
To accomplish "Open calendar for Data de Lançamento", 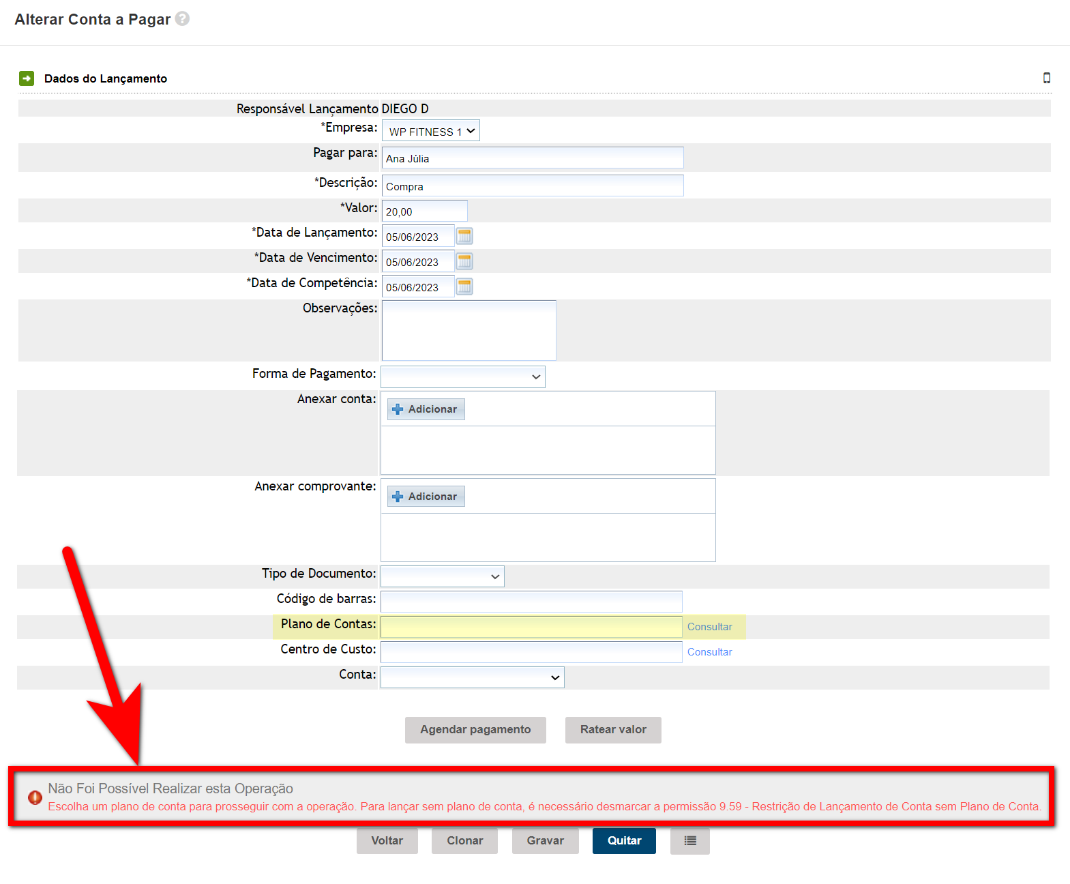I will pyautogui.click(x=464, y=237).
